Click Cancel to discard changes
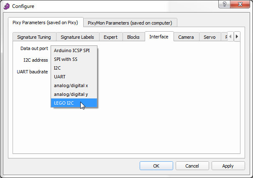The image size is (253, 178). 192,166
